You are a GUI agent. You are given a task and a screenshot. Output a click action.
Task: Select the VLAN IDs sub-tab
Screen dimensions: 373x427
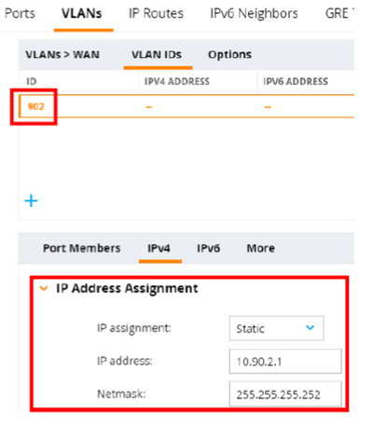click(x=157, y=55)
